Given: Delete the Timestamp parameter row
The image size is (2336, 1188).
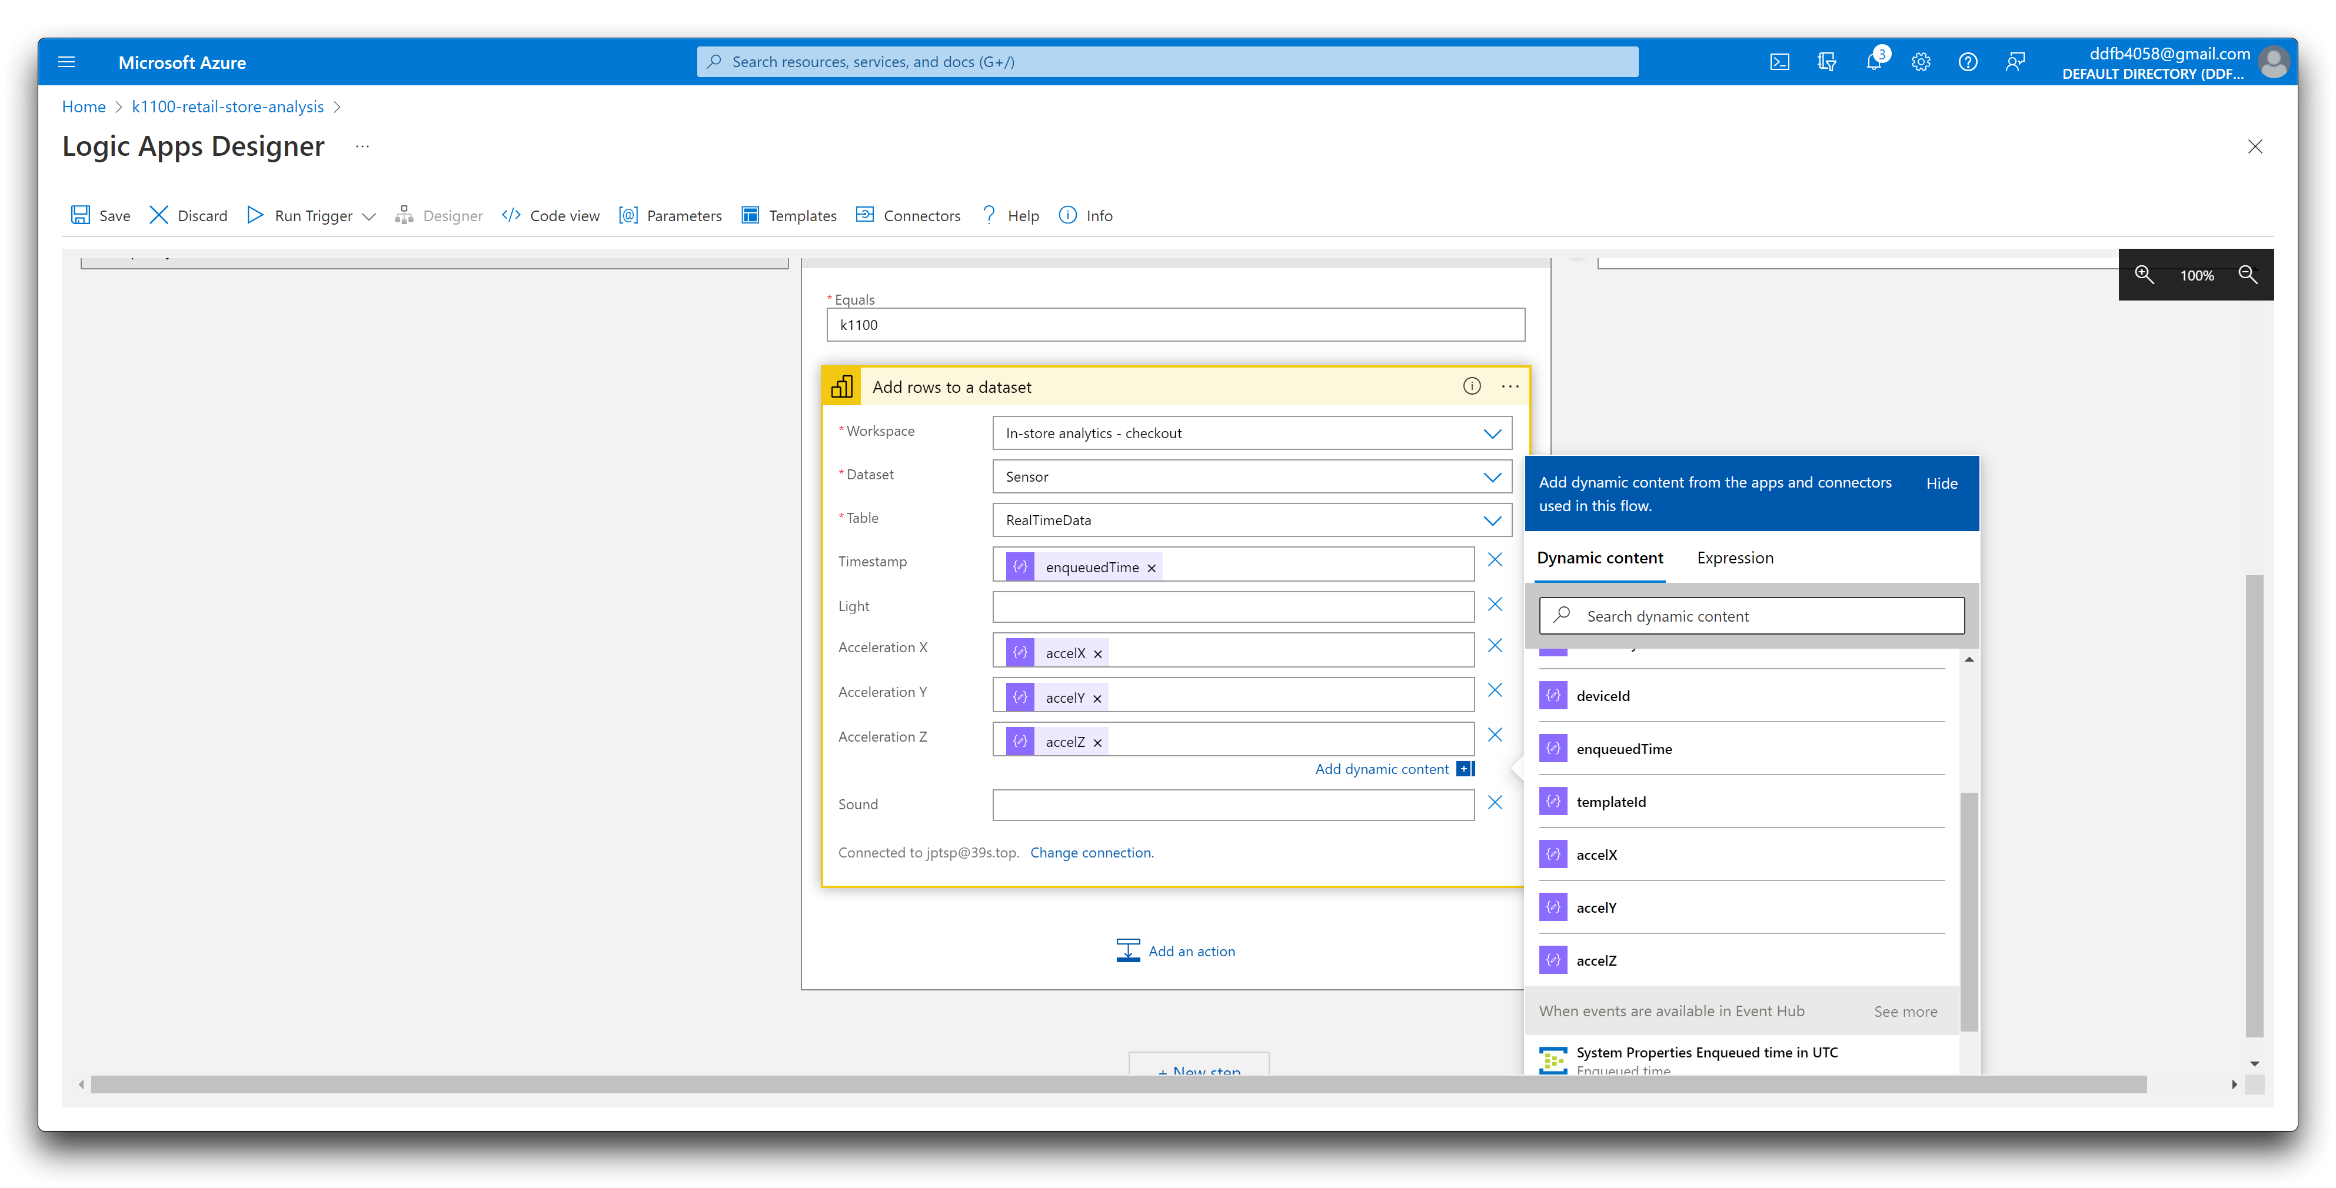Looking at the screenshot, I should coord(1495,559).
